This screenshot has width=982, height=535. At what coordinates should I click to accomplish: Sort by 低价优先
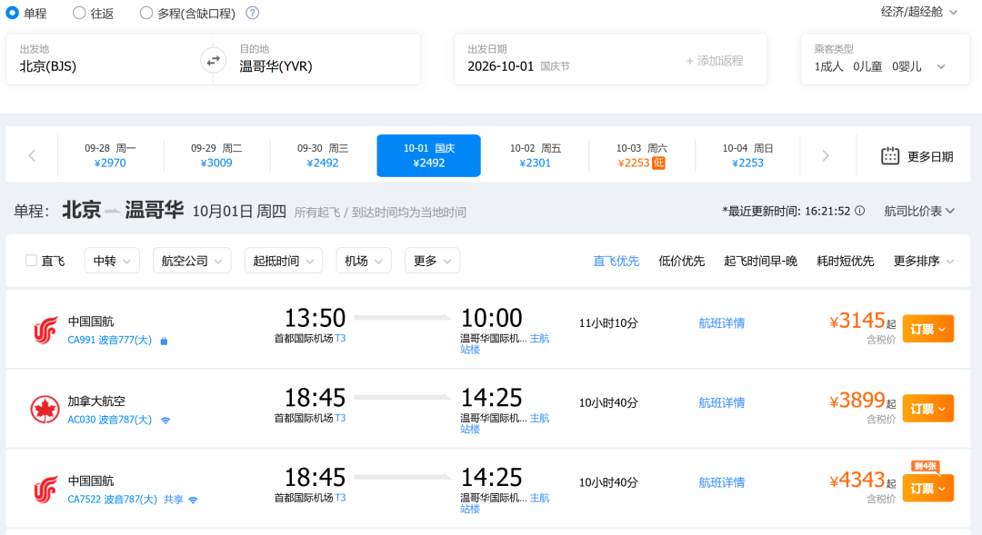[681, 261]
